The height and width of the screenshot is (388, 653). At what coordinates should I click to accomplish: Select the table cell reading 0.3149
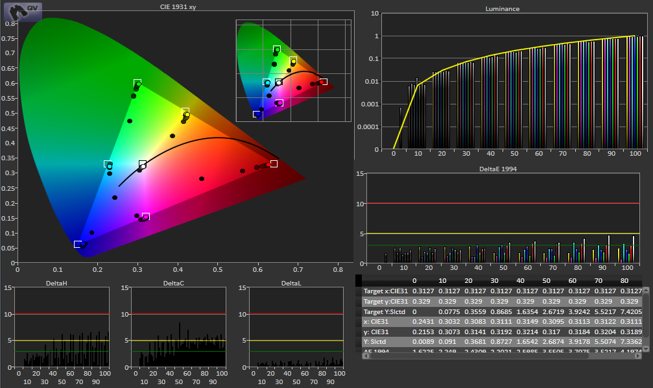tap(527, 322)
